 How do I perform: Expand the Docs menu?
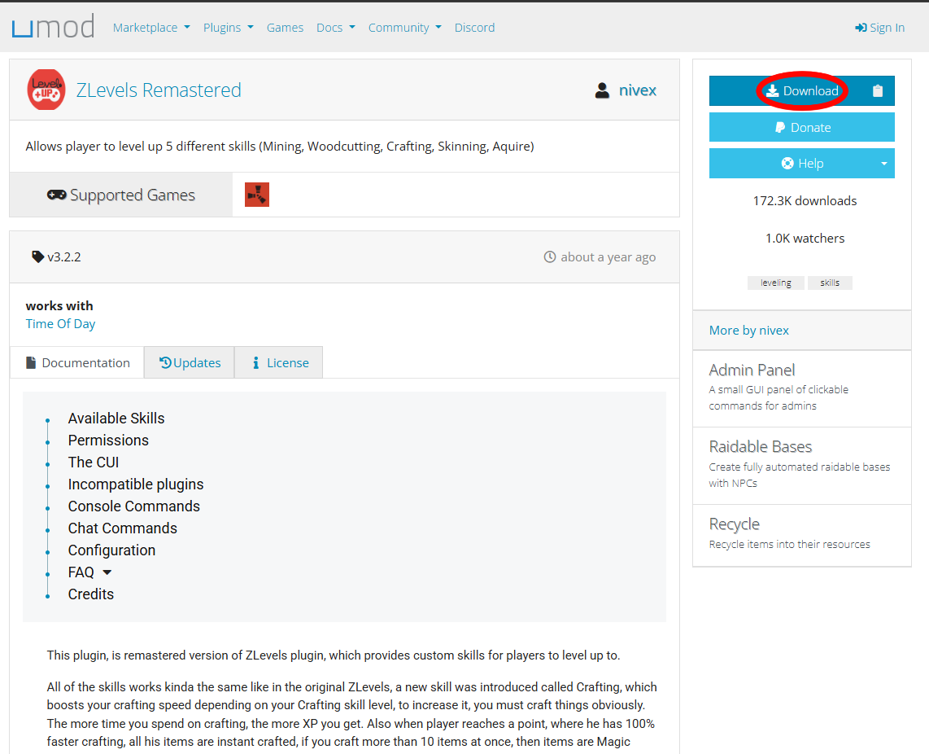click(335, 28)
